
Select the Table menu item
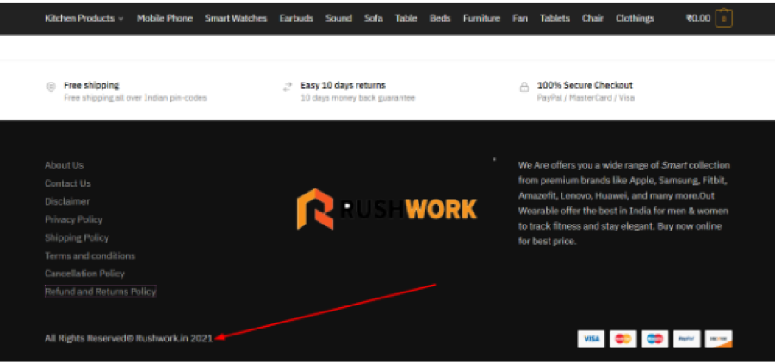point(406,18)
